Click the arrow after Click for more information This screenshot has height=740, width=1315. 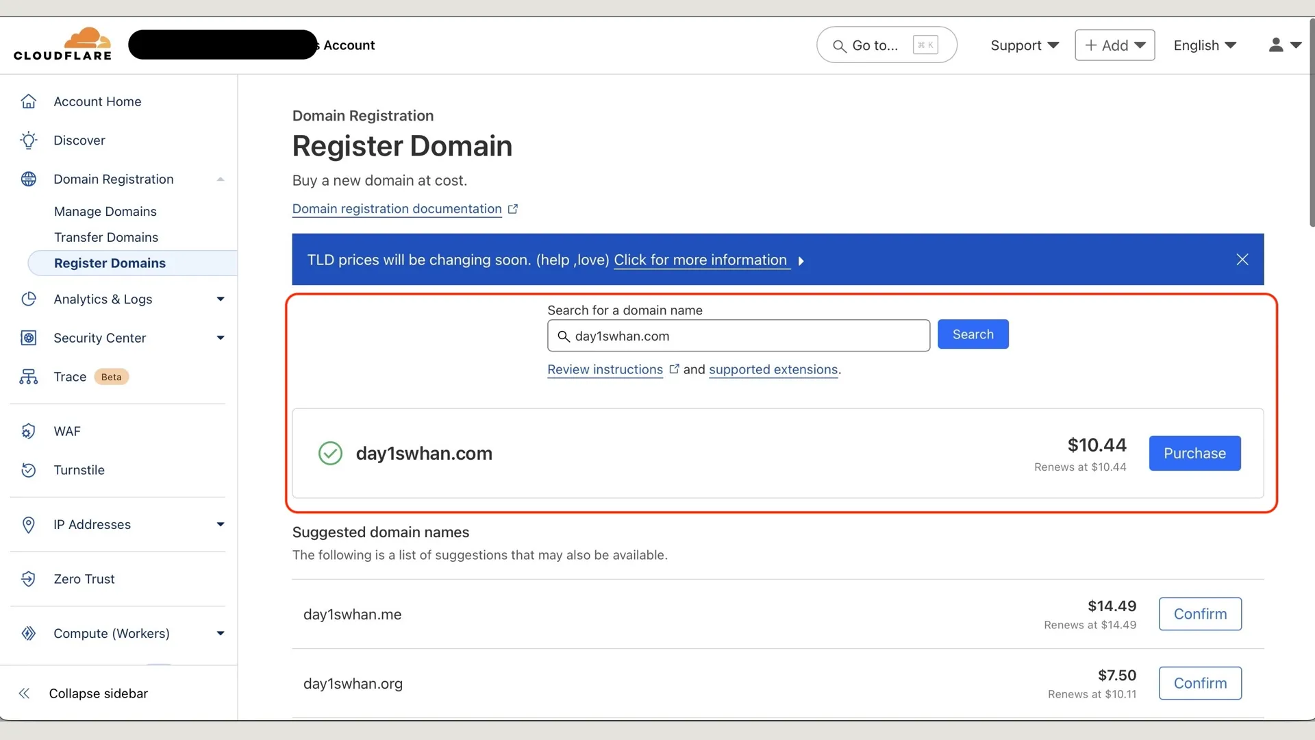[801, 261]
